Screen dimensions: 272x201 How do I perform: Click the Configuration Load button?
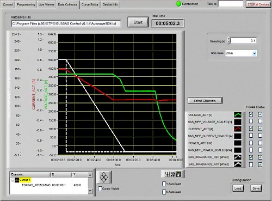pos(238,188)
